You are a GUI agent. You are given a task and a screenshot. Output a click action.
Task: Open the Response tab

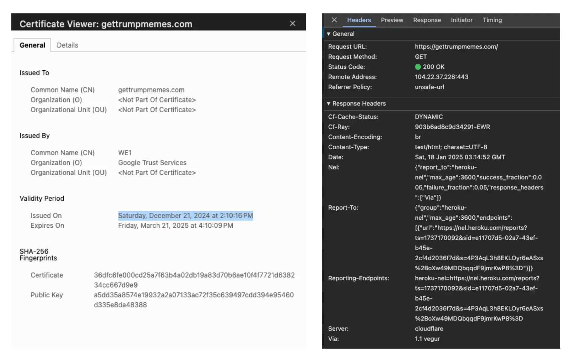pyautogui.click(x=427, y=20)
